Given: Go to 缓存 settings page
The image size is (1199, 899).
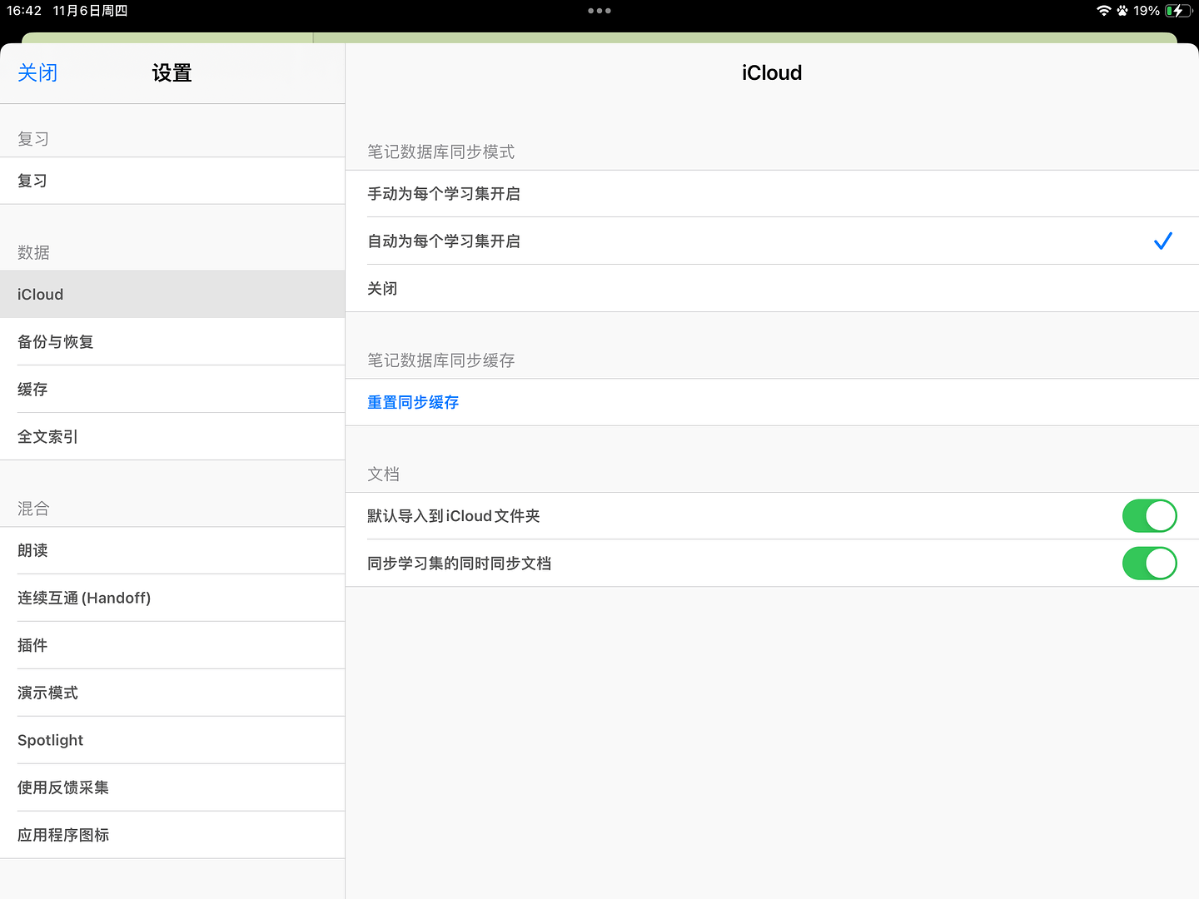Looking at the screenshot, I should point(33,390).
